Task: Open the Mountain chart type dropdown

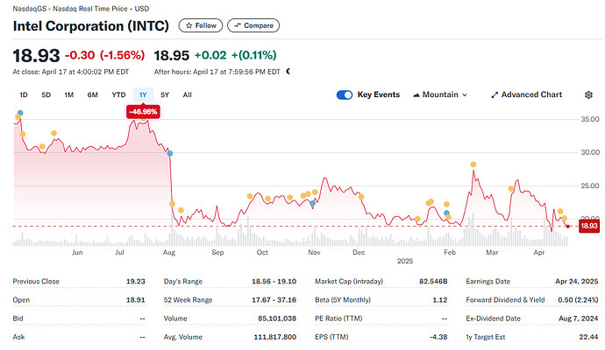Action: click(x=440, y=94)
